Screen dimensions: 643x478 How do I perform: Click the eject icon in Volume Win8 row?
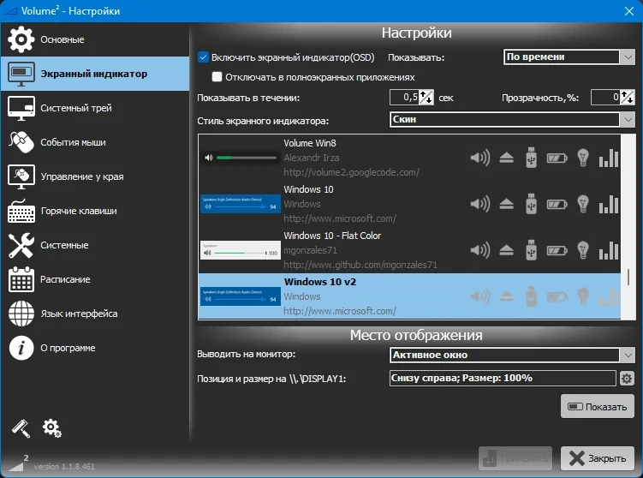pos(507,158)
